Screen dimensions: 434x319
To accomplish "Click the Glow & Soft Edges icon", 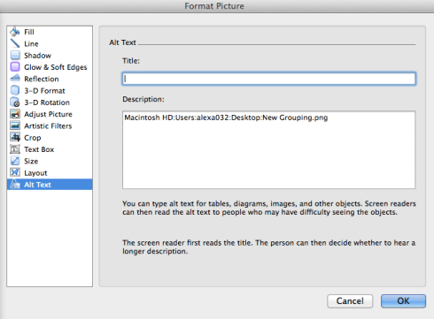I will point(15,67).
